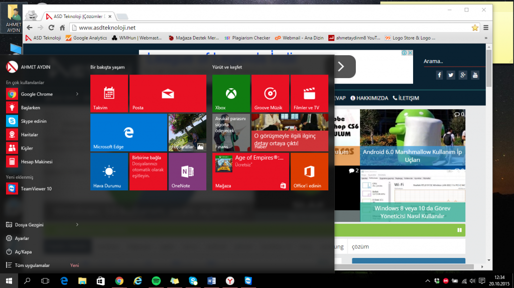Open the volume control in tray

(472, 281)
